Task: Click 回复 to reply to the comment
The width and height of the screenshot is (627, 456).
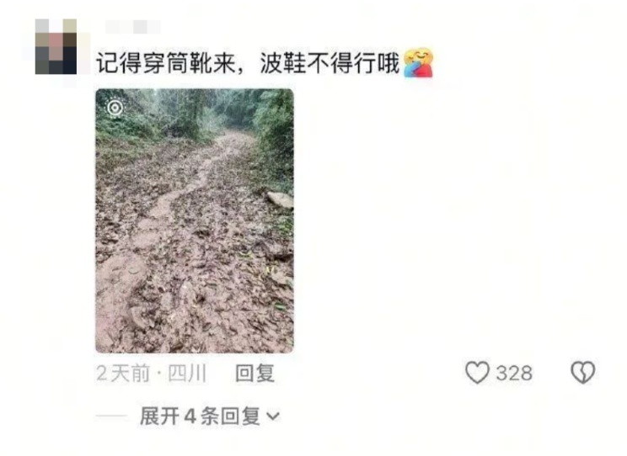Action: click(x=255, y=374)
